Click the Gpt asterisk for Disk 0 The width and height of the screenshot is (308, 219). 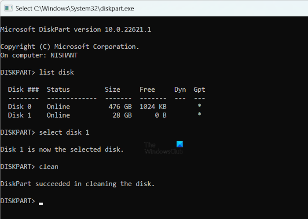click(x=199, y=107)
